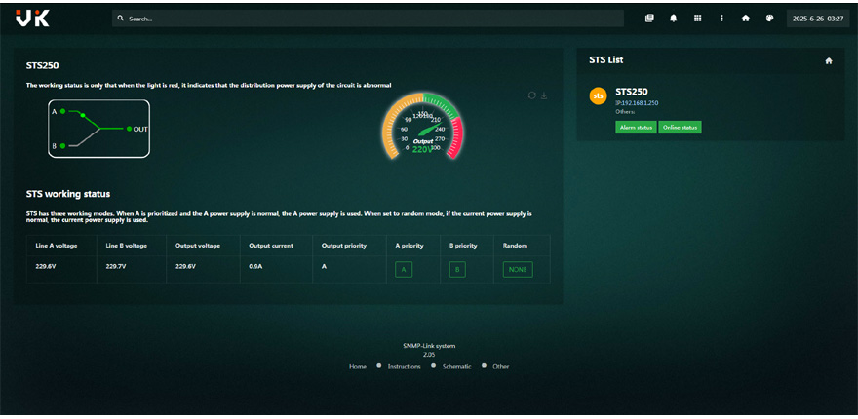Click the Alarm status button
The height and width of the screenshot is (419, 858).
(x=636, y=128)
